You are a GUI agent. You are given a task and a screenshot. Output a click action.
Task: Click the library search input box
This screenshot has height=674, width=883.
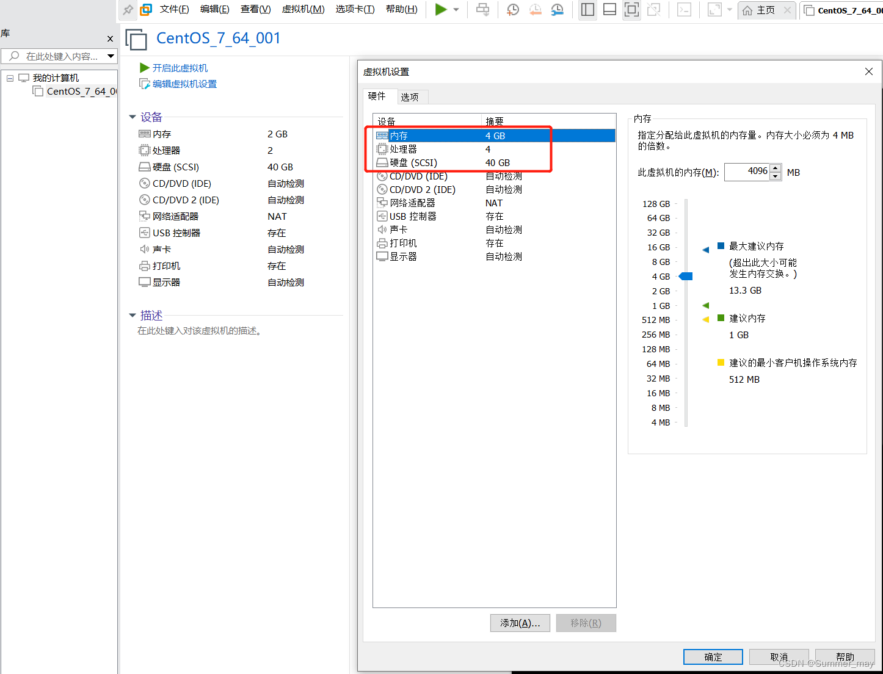click(x=60, y=56)
